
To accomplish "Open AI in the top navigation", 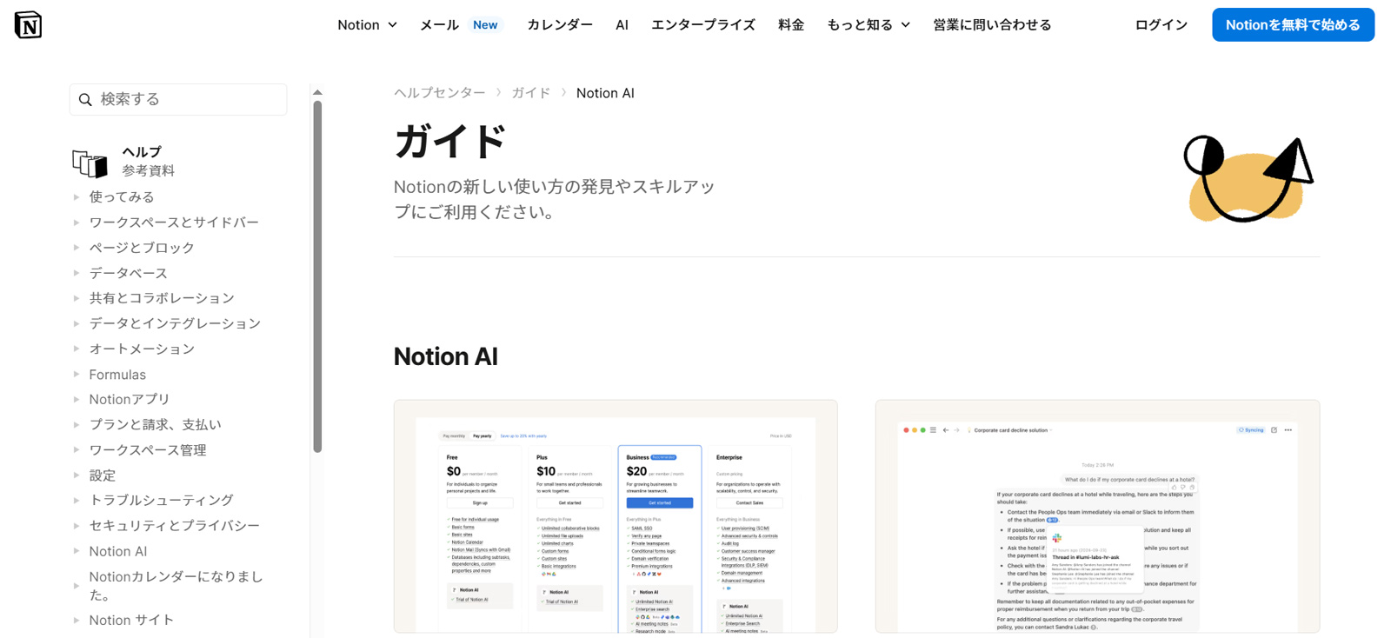I will (622, 25).
